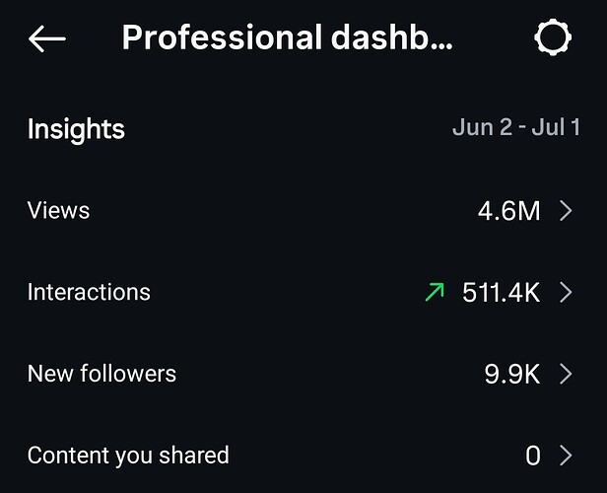The height and width of the screenshot is (493, 607).
Task: Click the 511.4K interactions value
Action: (x=502, y=293)
